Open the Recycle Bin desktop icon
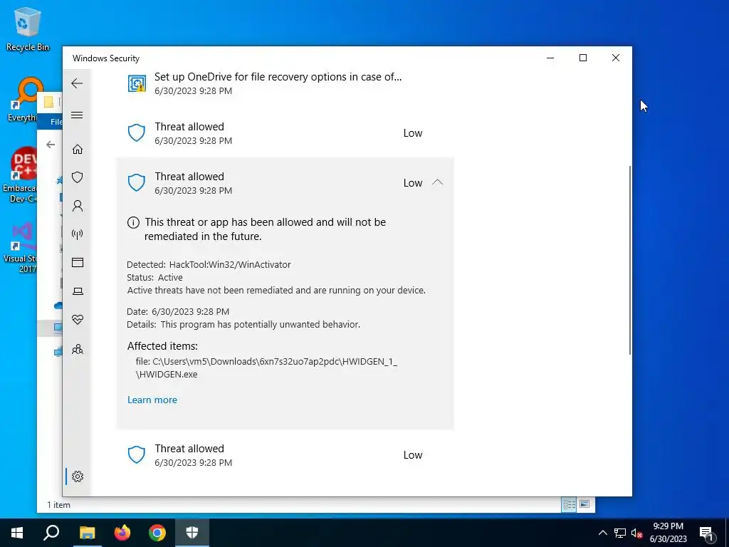Image resolution: width=729 pixels, height=547 pixels. pos(27,29)
